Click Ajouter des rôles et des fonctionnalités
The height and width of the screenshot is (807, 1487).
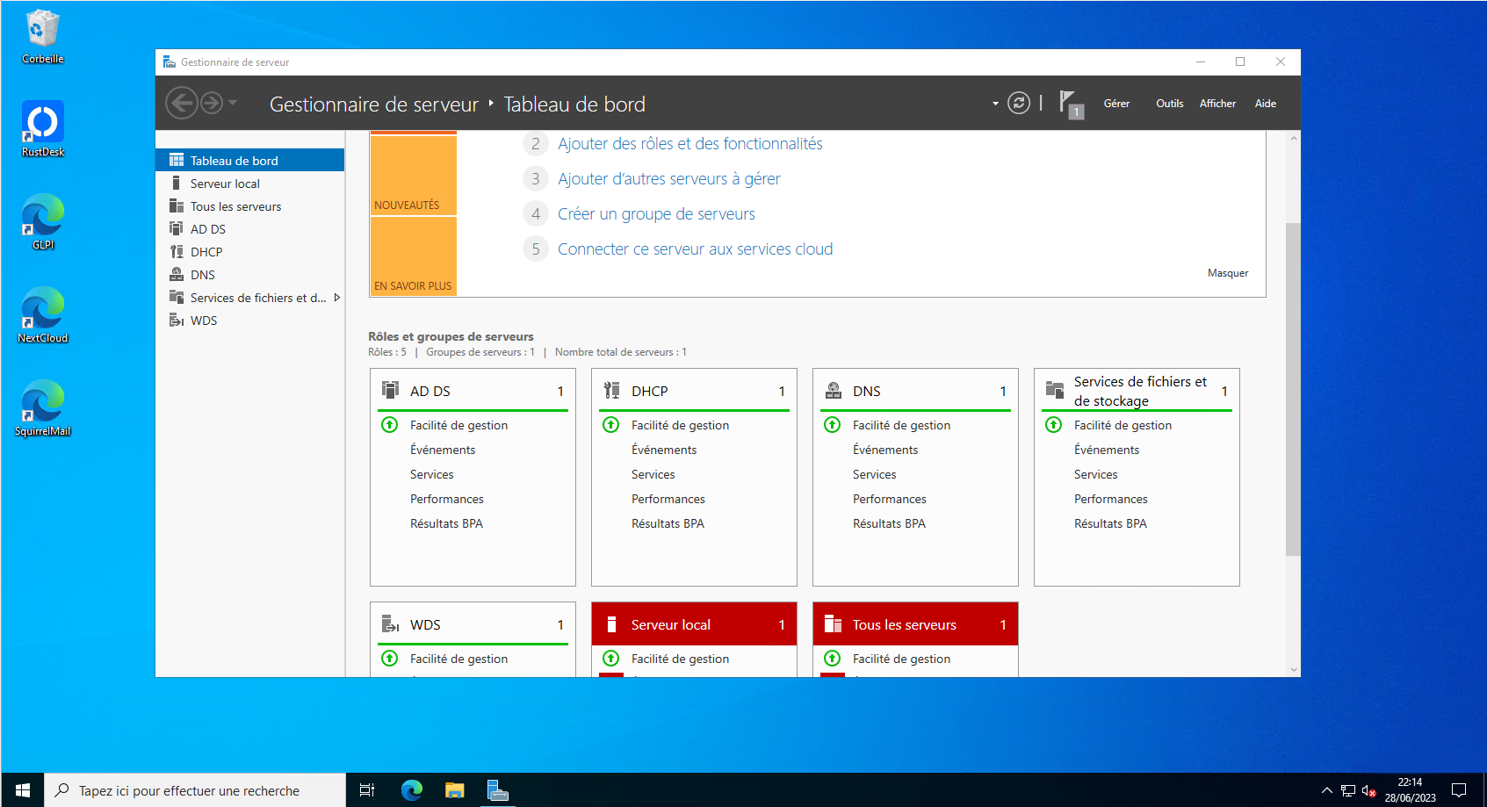[x=689, y=144]
